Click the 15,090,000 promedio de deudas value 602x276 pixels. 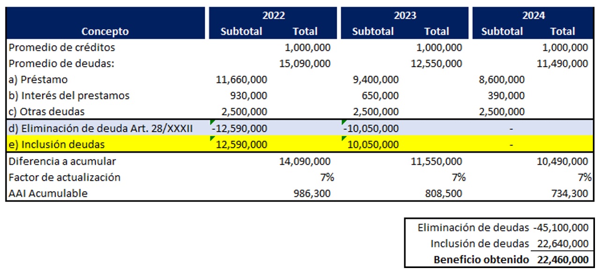click(305, 63)
